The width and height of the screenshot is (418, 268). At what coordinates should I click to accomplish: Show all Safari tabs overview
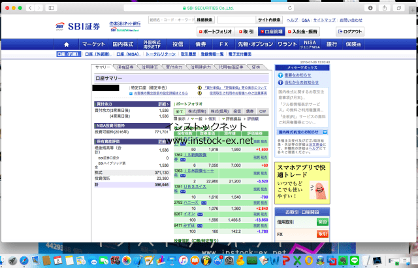399,8
